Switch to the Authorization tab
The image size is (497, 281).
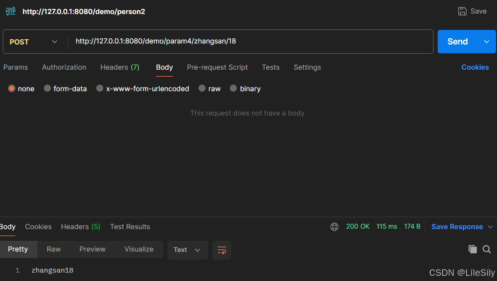tap(64, 67)
